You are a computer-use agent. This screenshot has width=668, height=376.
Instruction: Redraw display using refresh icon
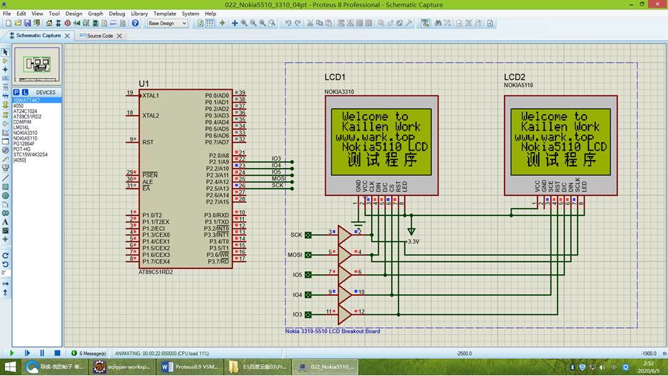201,24
